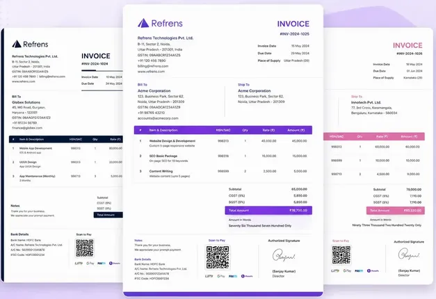Image resolution: width=436 pixels, height=299 pixels.
Task: Click App Maintenance (Monthly) line item
Action: (38, 176)
